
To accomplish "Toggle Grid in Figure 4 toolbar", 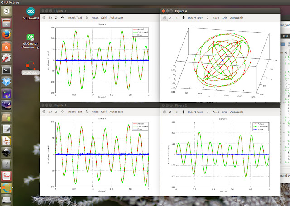I will (x=225, y=18).
